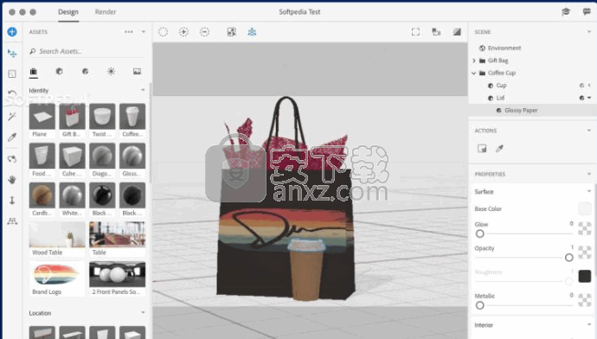597x339 pixels.
Task: Click the Metallic slider handle
Action: (479, 305)
